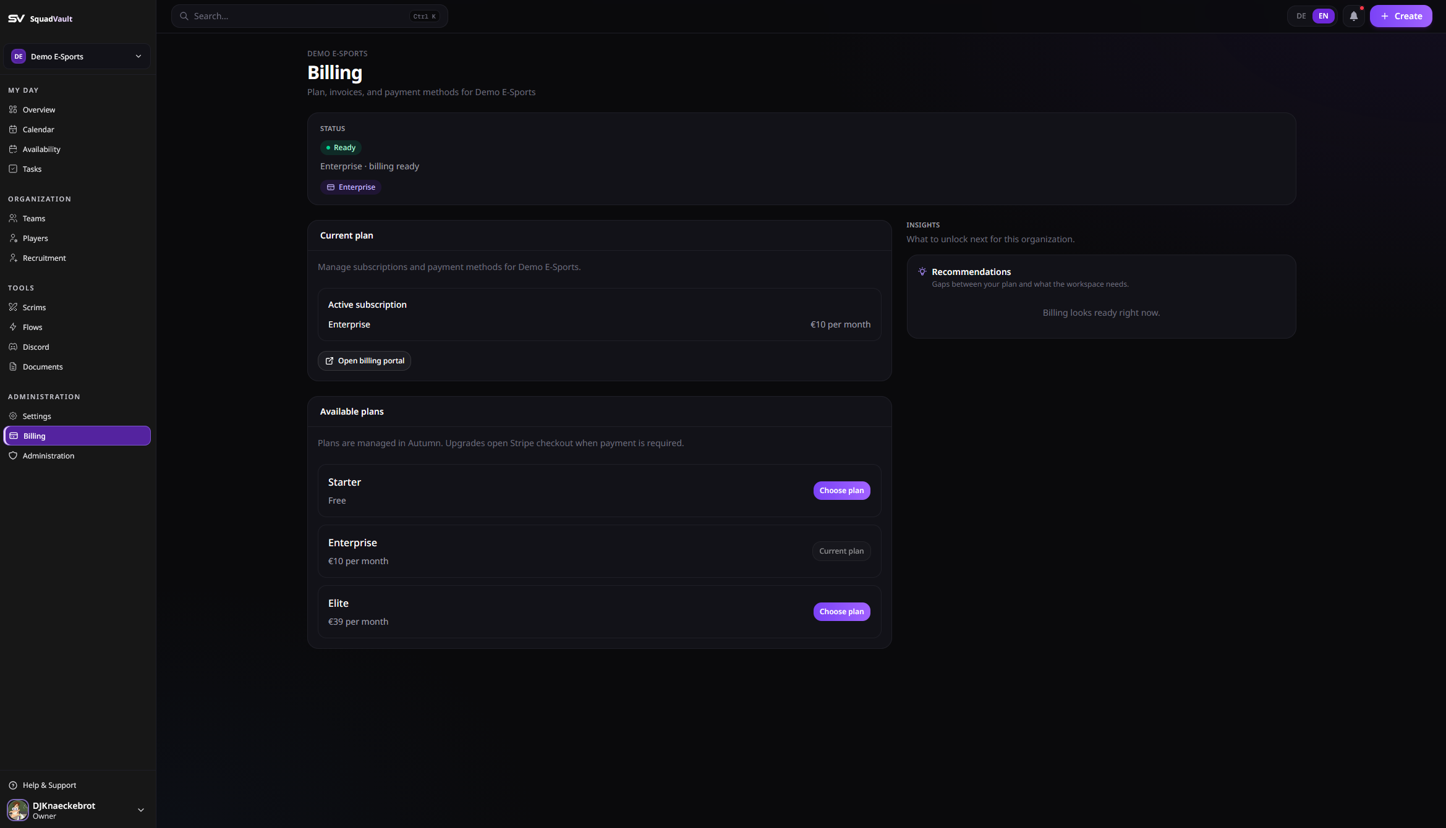Click the Overview grid icon
This screenshot has width=1446, height=828.
click(13, 109)
